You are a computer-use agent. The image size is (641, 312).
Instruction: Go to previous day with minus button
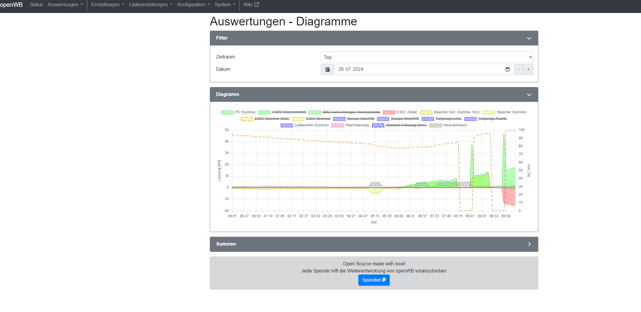click(x=518, y=69)
